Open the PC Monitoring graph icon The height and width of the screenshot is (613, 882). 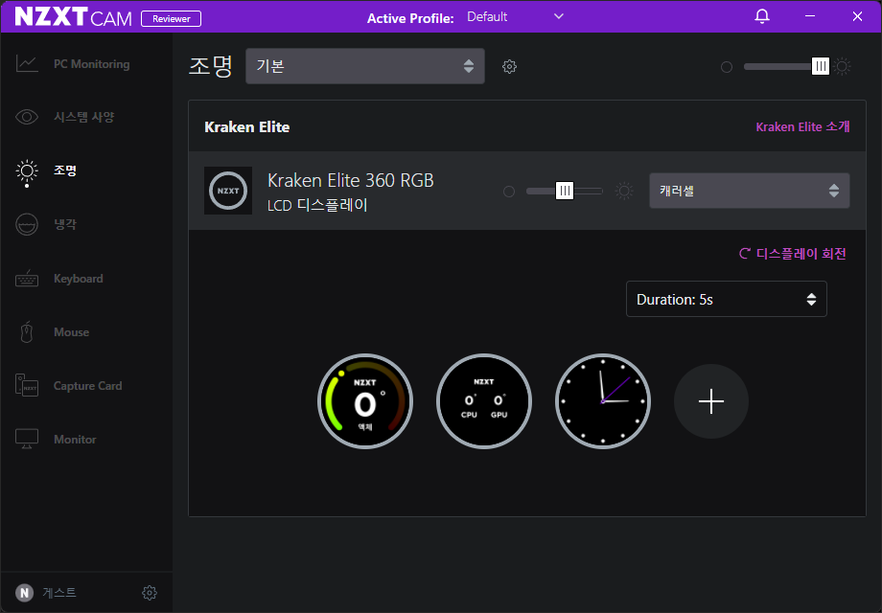pyautogui.click(x=27, y=63)
